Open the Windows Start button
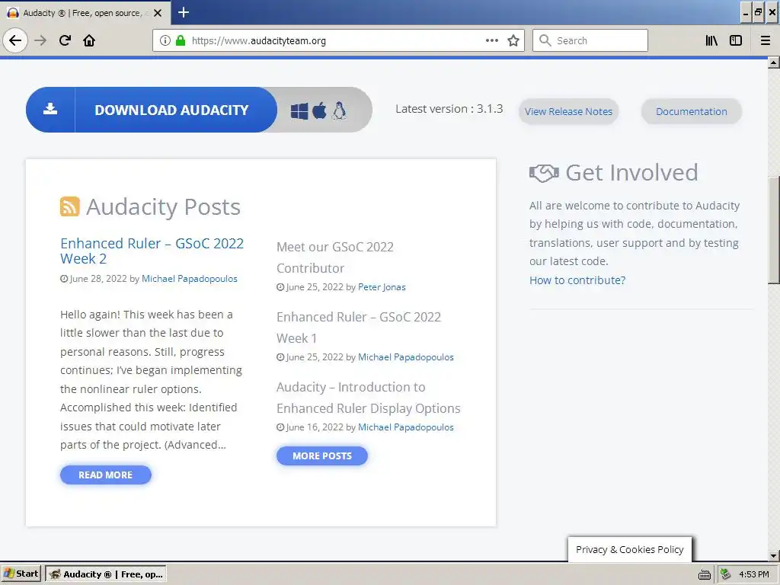The image size is (780, 585). [x=21, y=574]
